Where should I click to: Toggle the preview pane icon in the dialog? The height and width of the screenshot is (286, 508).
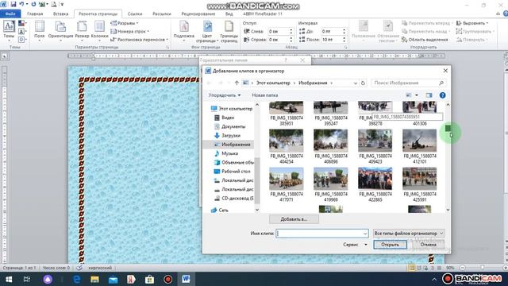(x=429, y=95)
